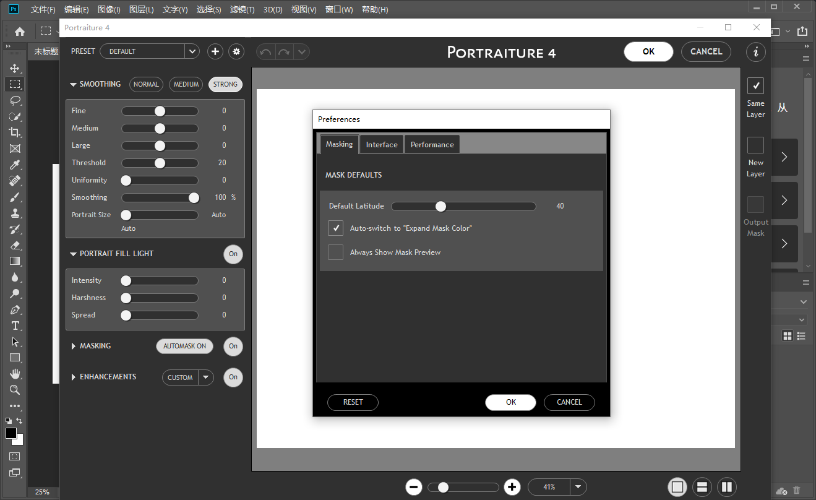Select the Move tool in Photoshop toolbar
816x500 pixels.
click(15, 68)
